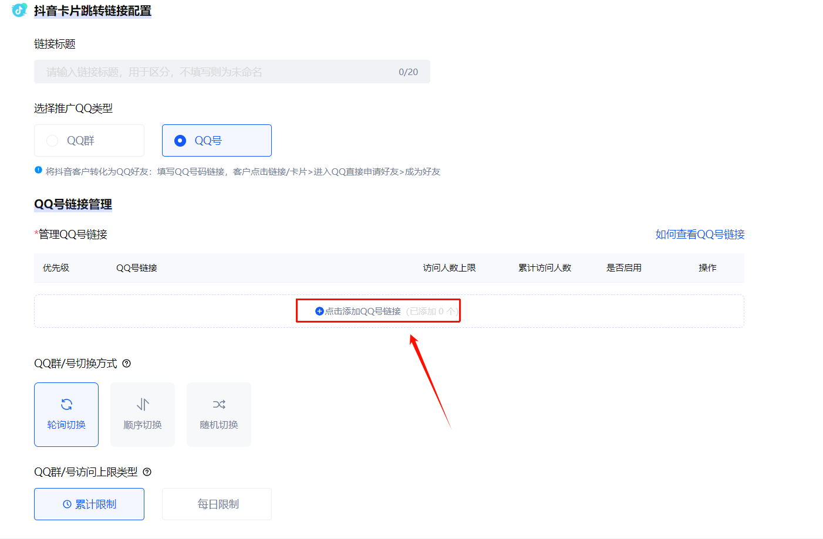This screenshot has width=823, height=539.
Task: Click the blue info icon before the QQ好友 hint
Action: pyautogui.click(x=38, y=171)
